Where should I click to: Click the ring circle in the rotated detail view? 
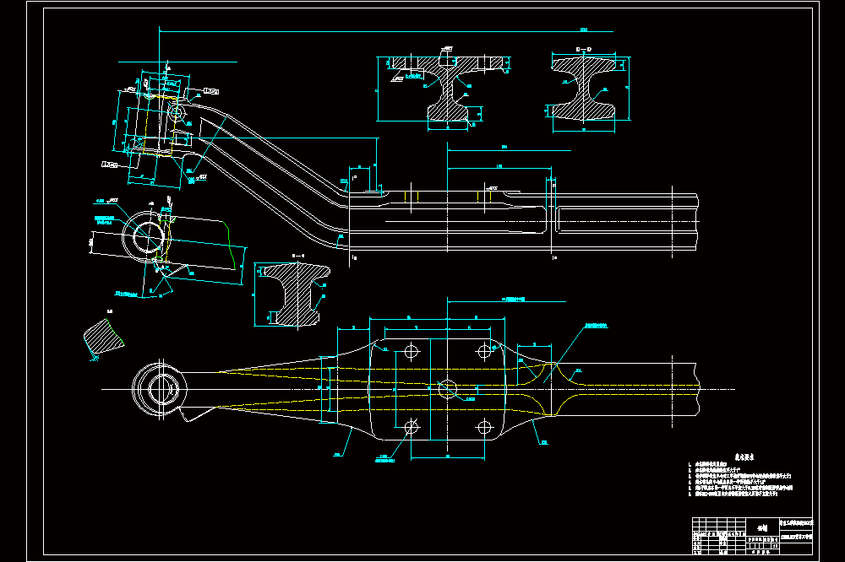[144, 237]
